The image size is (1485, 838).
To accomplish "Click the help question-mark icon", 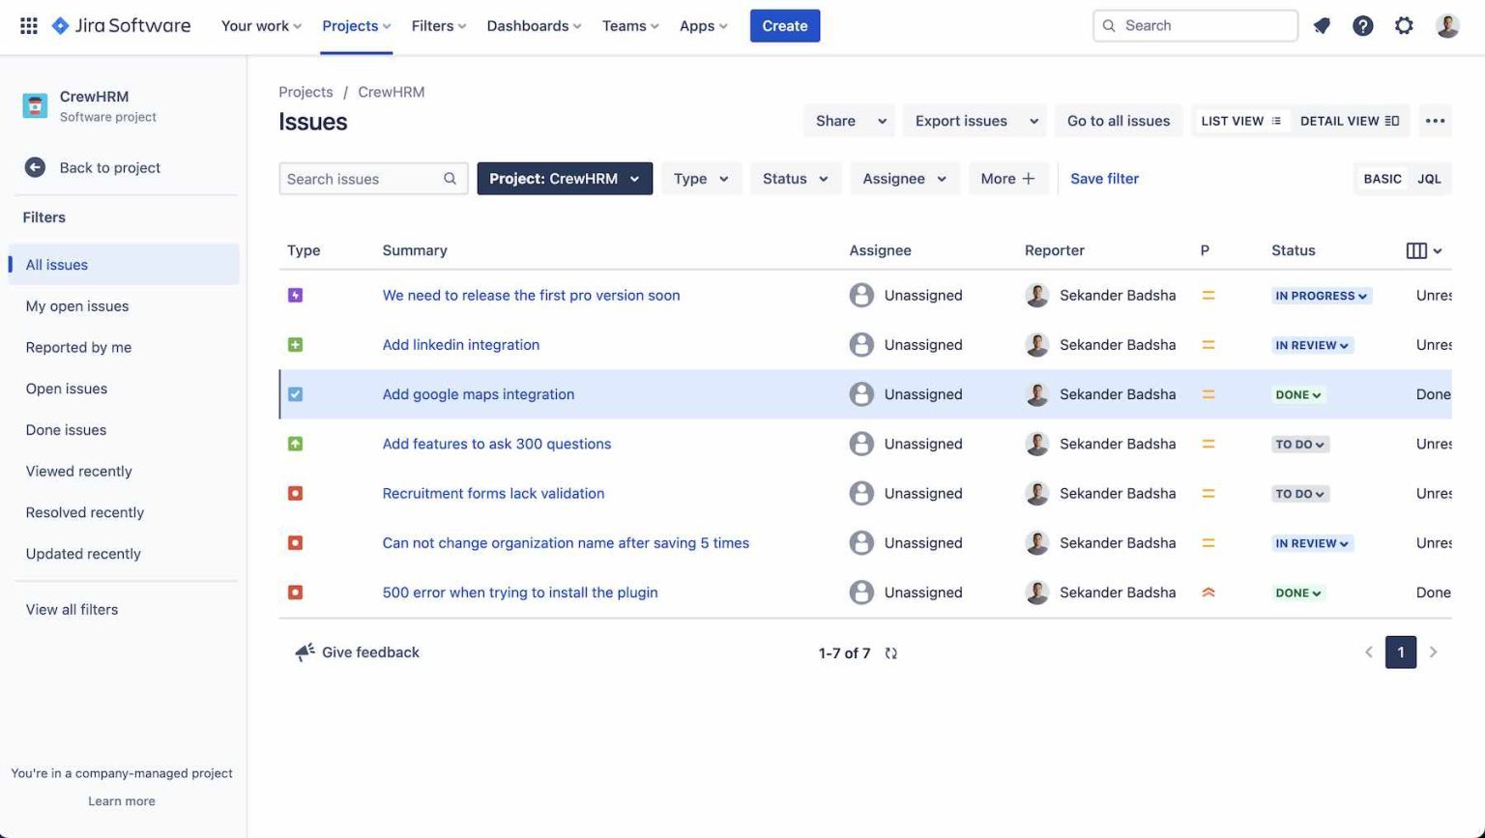I will [1363, 26].
